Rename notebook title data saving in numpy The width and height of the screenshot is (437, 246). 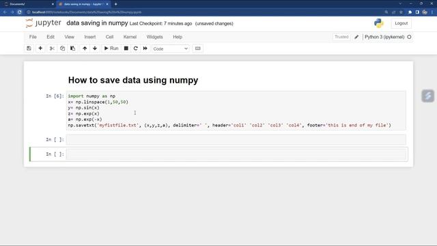coord(97,23)
